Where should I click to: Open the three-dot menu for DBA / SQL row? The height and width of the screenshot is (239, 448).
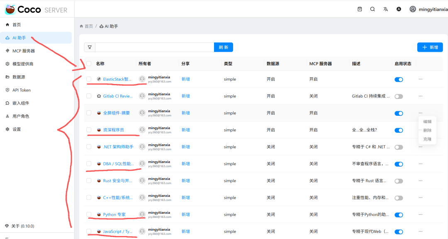(420, 164)
